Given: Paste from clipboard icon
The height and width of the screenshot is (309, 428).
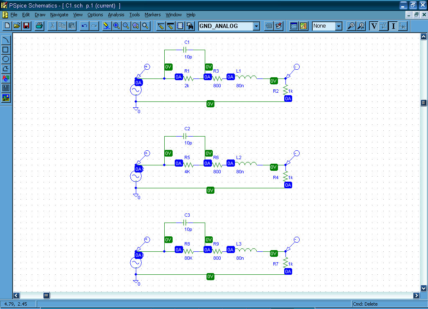Looking at the screenshot, I should click(72, 26).
